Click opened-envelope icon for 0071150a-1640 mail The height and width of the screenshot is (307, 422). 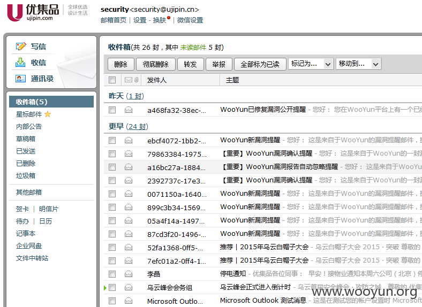pyautogui.click(x=129, y=194)
